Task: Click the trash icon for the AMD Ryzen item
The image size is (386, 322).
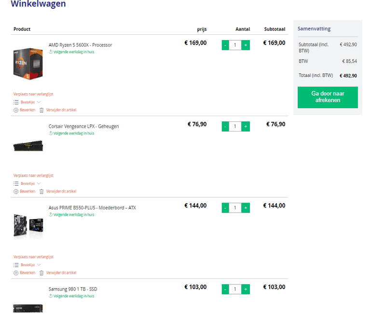Action: point(41,110)
